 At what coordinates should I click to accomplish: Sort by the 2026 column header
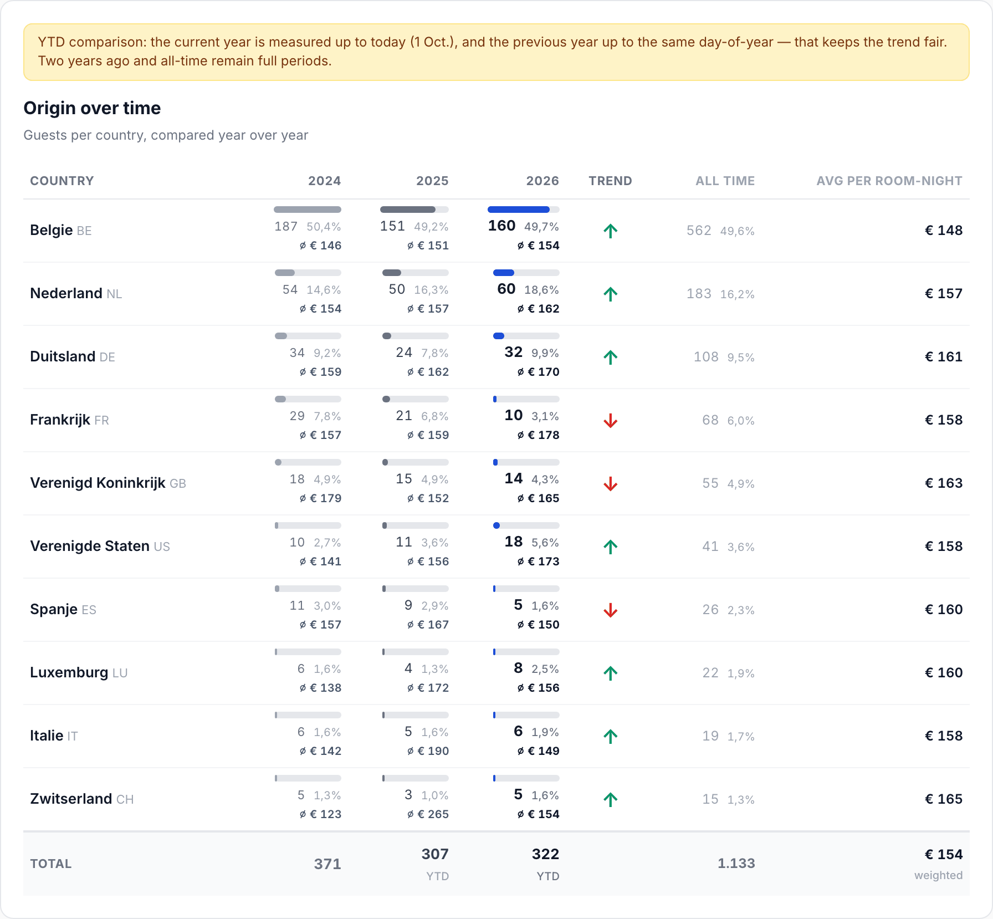pos(542,181)
